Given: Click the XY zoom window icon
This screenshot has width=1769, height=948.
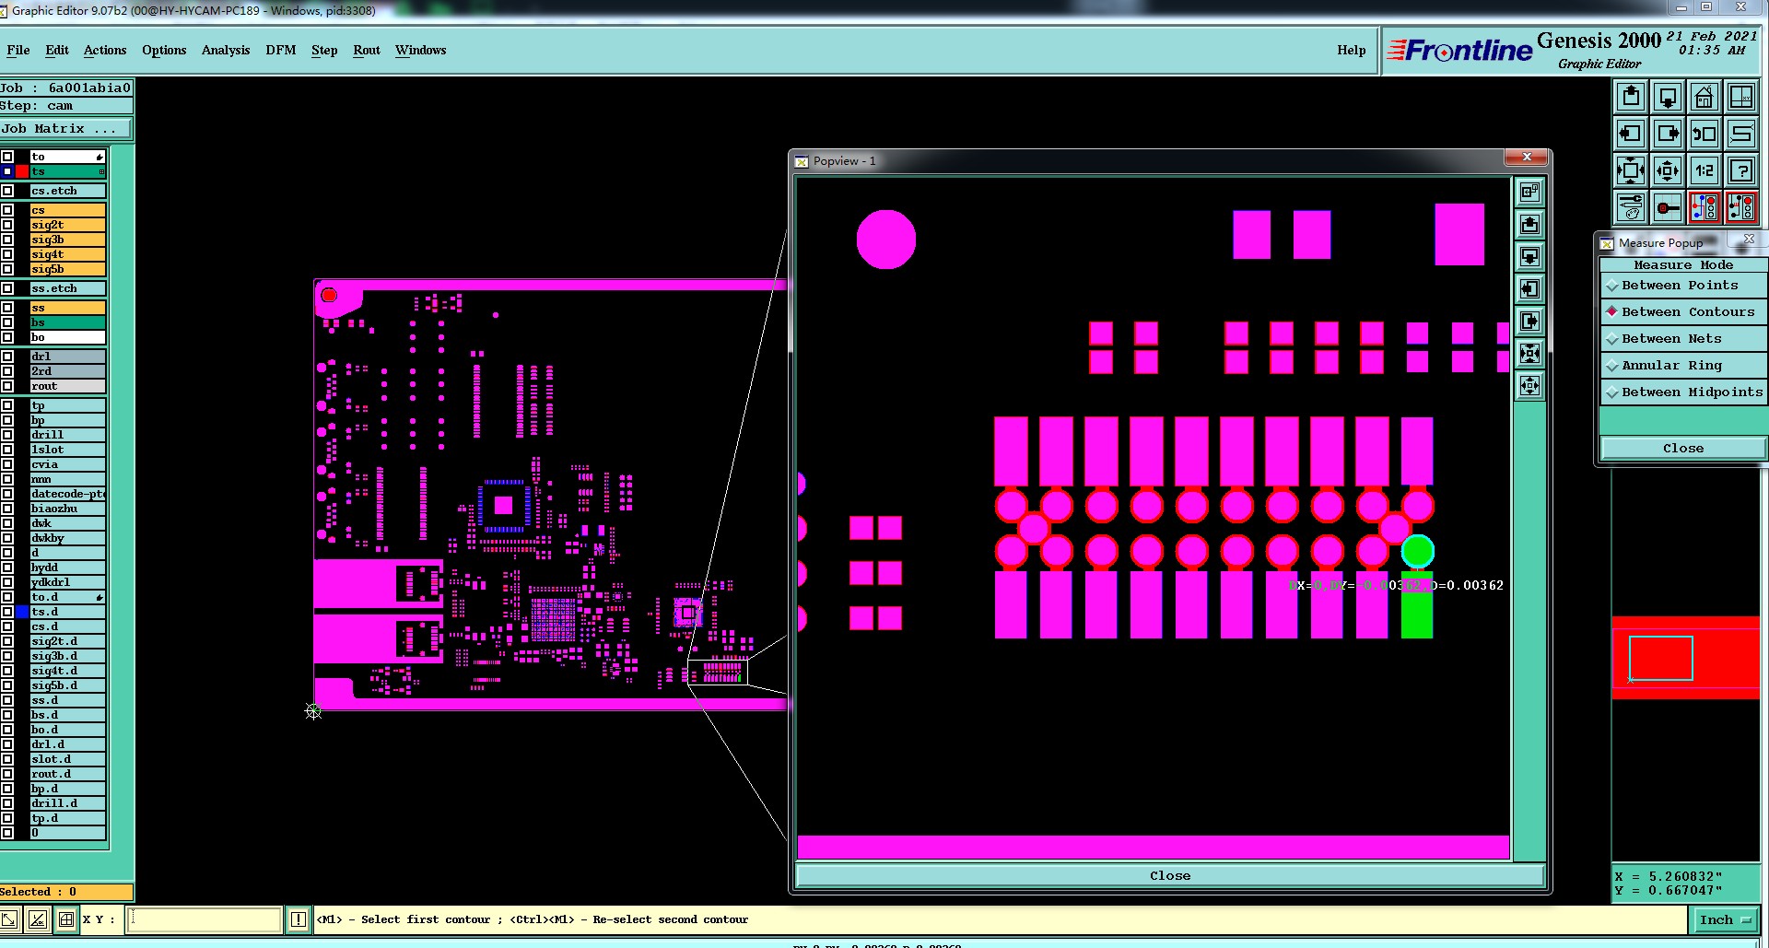Looking at the screenshot, I should coord(1741,97).
